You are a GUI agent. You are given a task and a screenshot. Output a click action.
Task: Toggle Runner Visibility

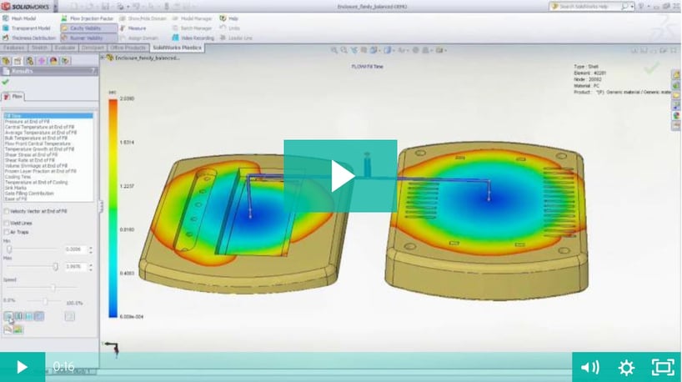pyautogui.click(x=88, y=38)
